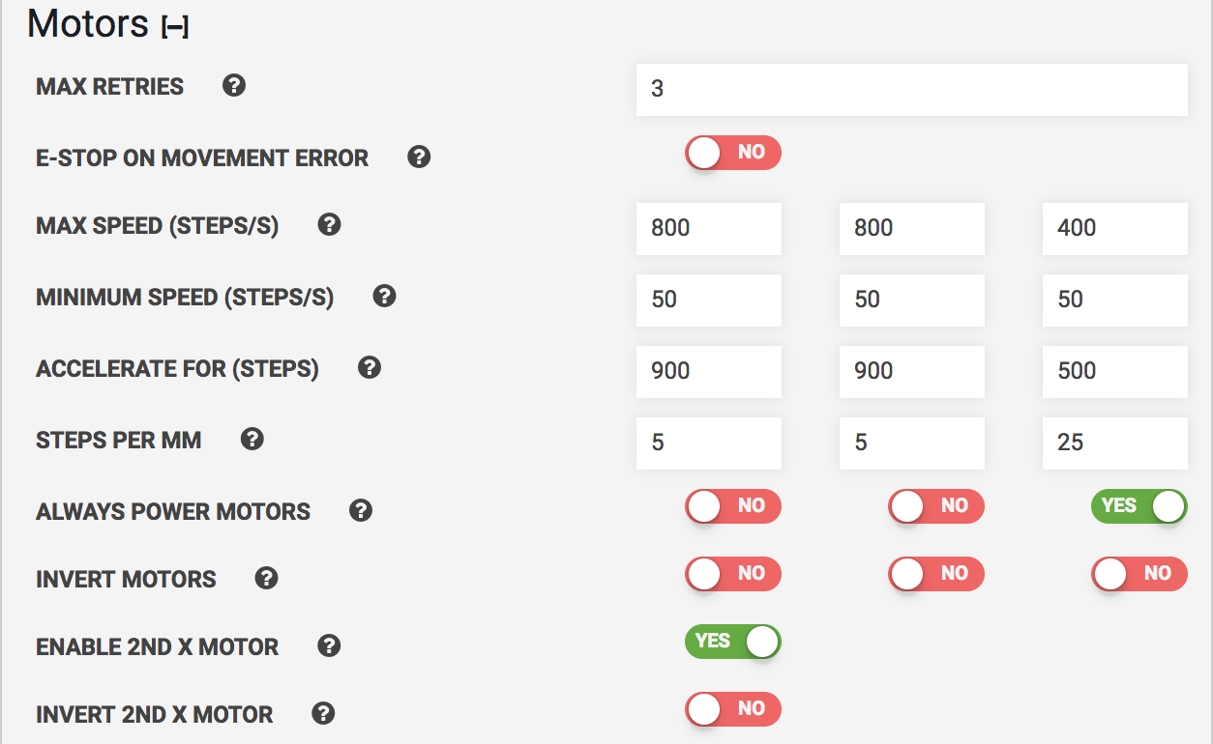Enable E-Stop on Movement Error toggle

tap(733, 153)
